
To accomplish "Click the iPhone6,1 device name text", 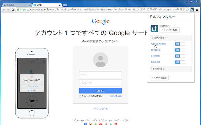I will click(x=165, y=26).
